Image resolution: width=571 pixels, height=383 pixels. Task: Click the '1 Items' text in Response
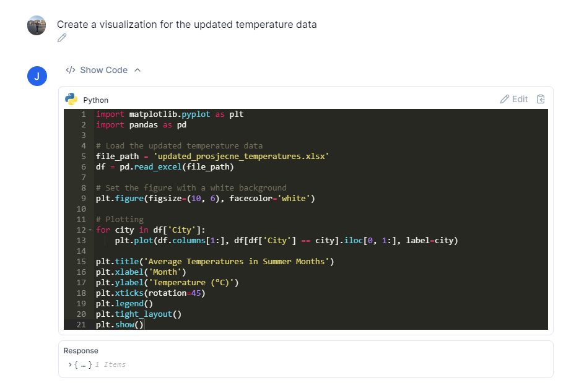coord(110,364)
